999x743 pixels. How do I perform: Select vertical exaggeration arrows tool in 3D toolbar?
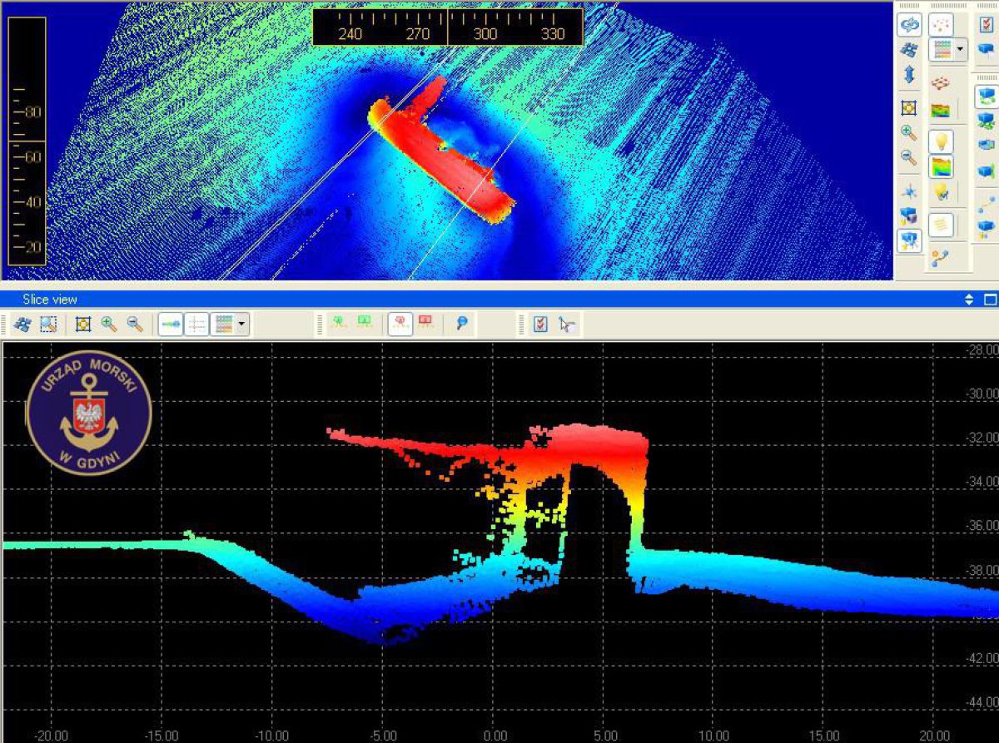(908, 74)
